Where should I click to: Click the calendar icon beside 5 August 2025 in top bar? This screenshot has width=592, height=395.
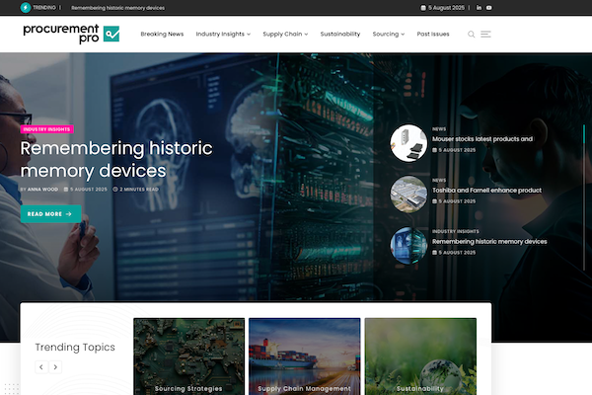tap(423, 8)
